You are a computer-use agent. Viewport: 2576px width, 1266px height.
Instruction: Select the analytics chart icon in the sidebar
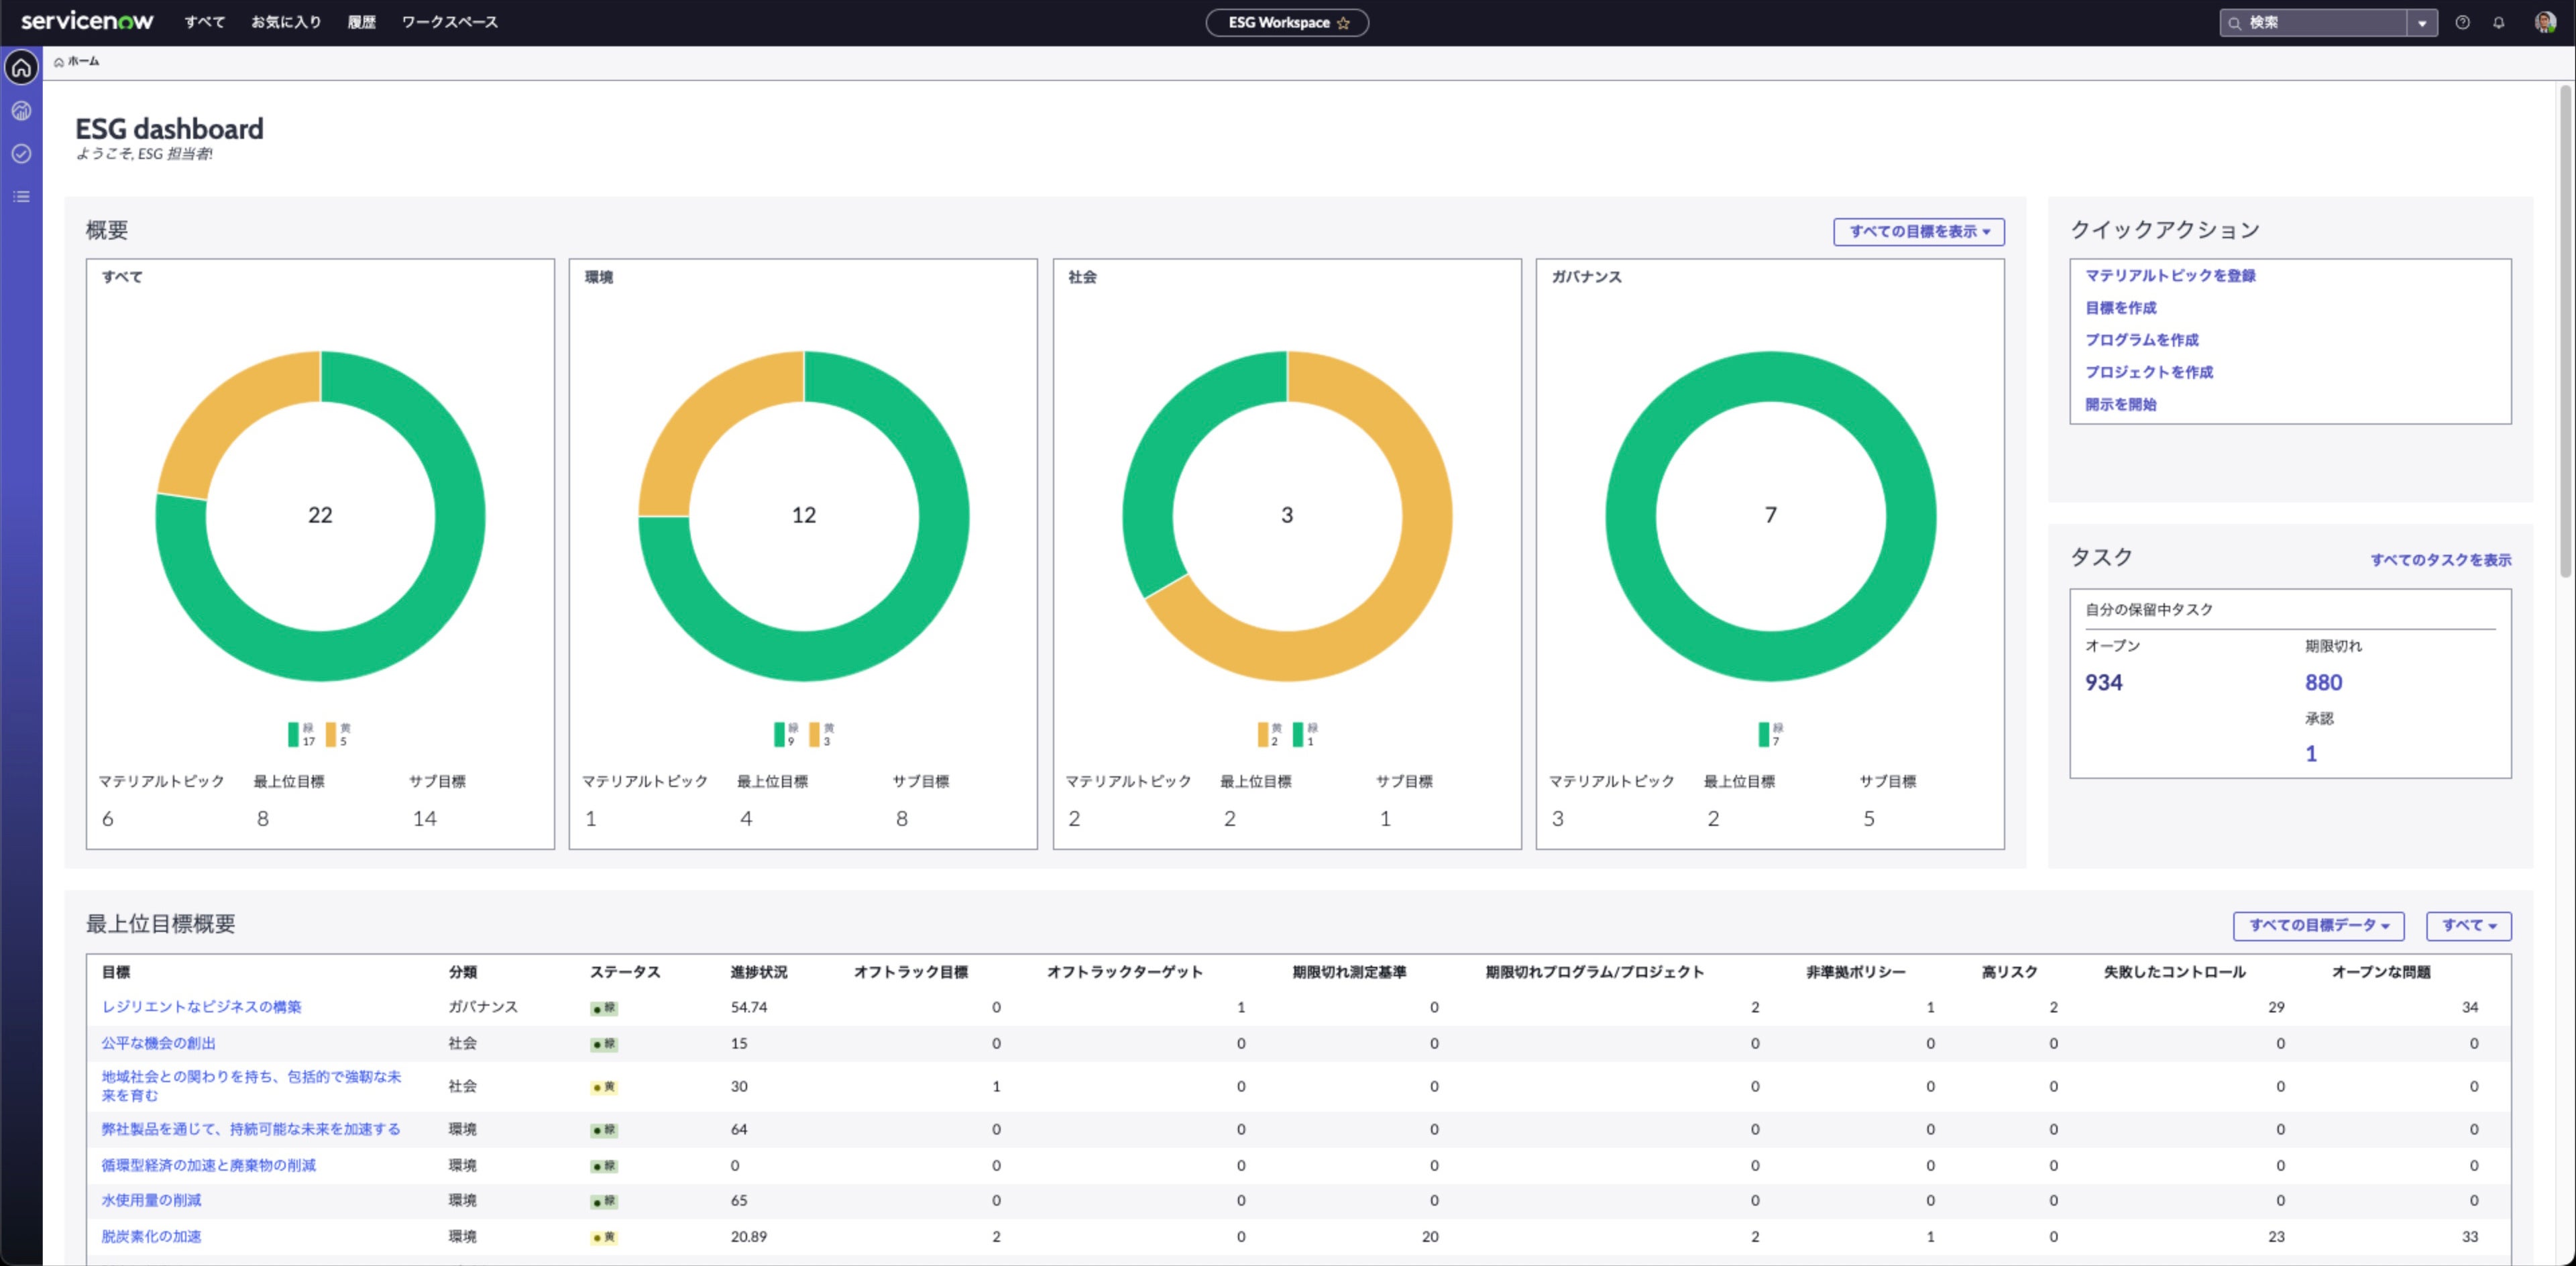pyautogui.click(x=21, y=110)
